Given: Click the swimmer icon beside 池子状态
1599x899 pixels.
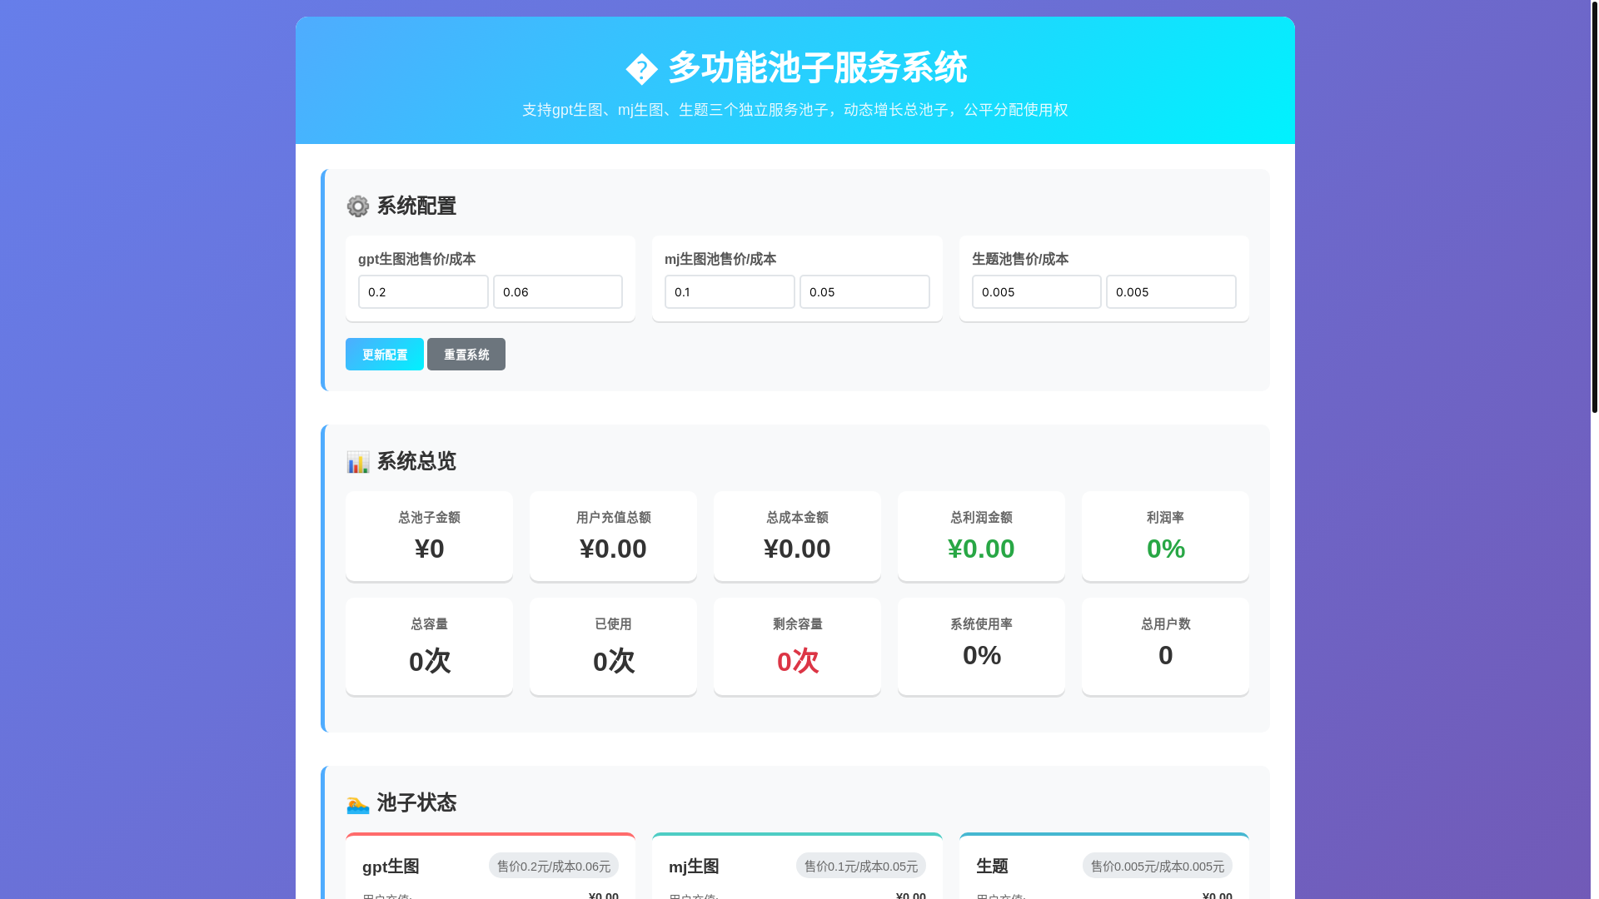Looking at the screenshot, I should point(358,803).
